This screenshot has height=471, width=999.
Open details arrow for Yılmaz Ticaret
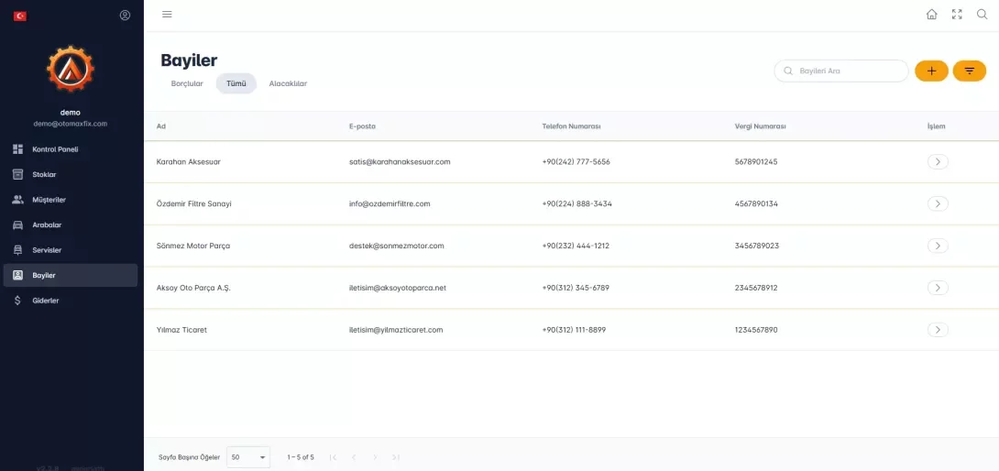938,330
